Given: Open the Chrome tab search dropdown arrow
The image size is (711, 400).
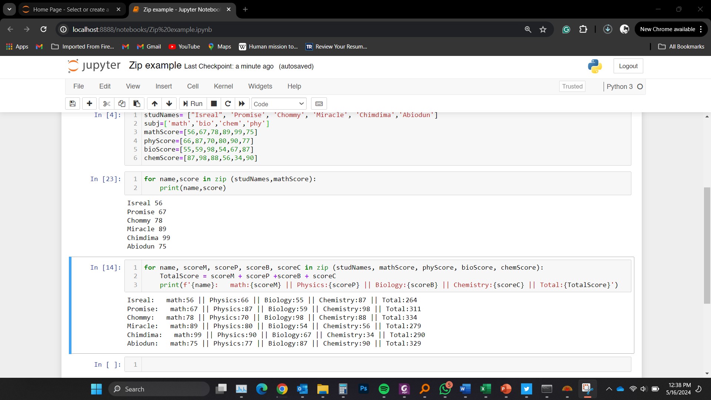Looking at the screenshot, I should (x=9, y=9).
